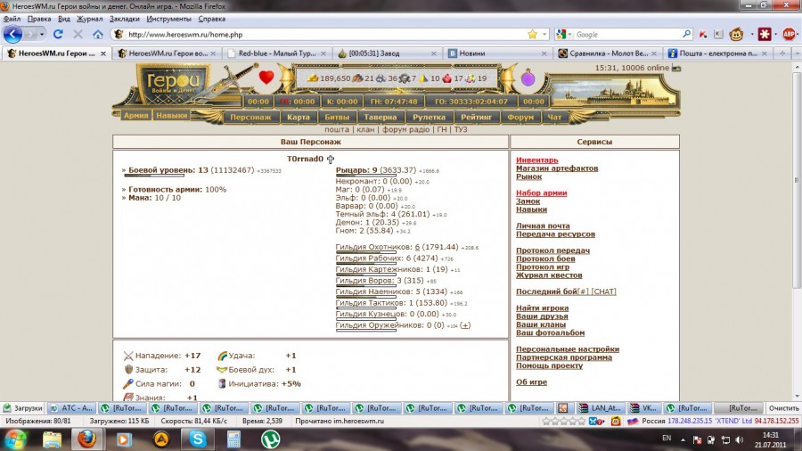Click the URL address field

click(x=326, y=34)
